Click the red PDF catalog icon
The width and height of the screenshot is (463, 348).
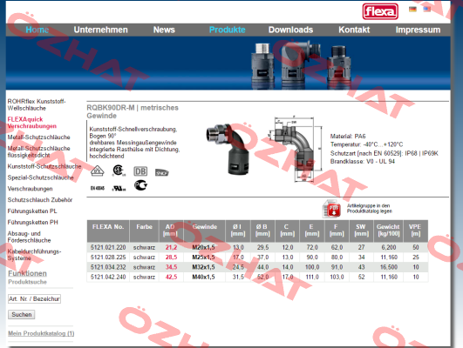point(331,209)
